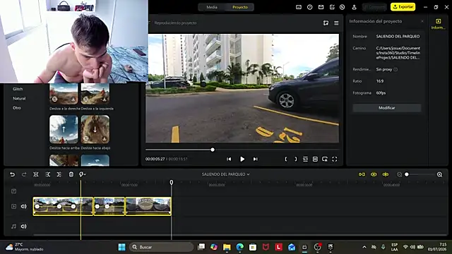Mute the music track audio

pos(23,226)
